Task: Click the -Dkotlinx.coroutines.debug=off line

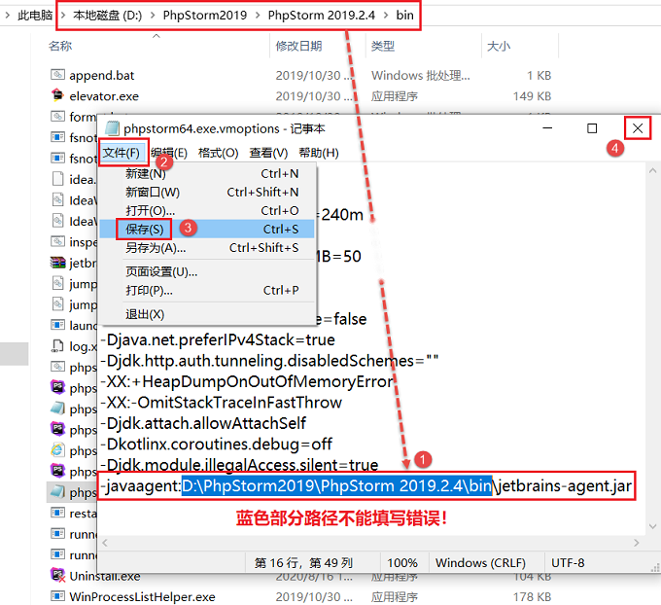Action: [216, 445]
